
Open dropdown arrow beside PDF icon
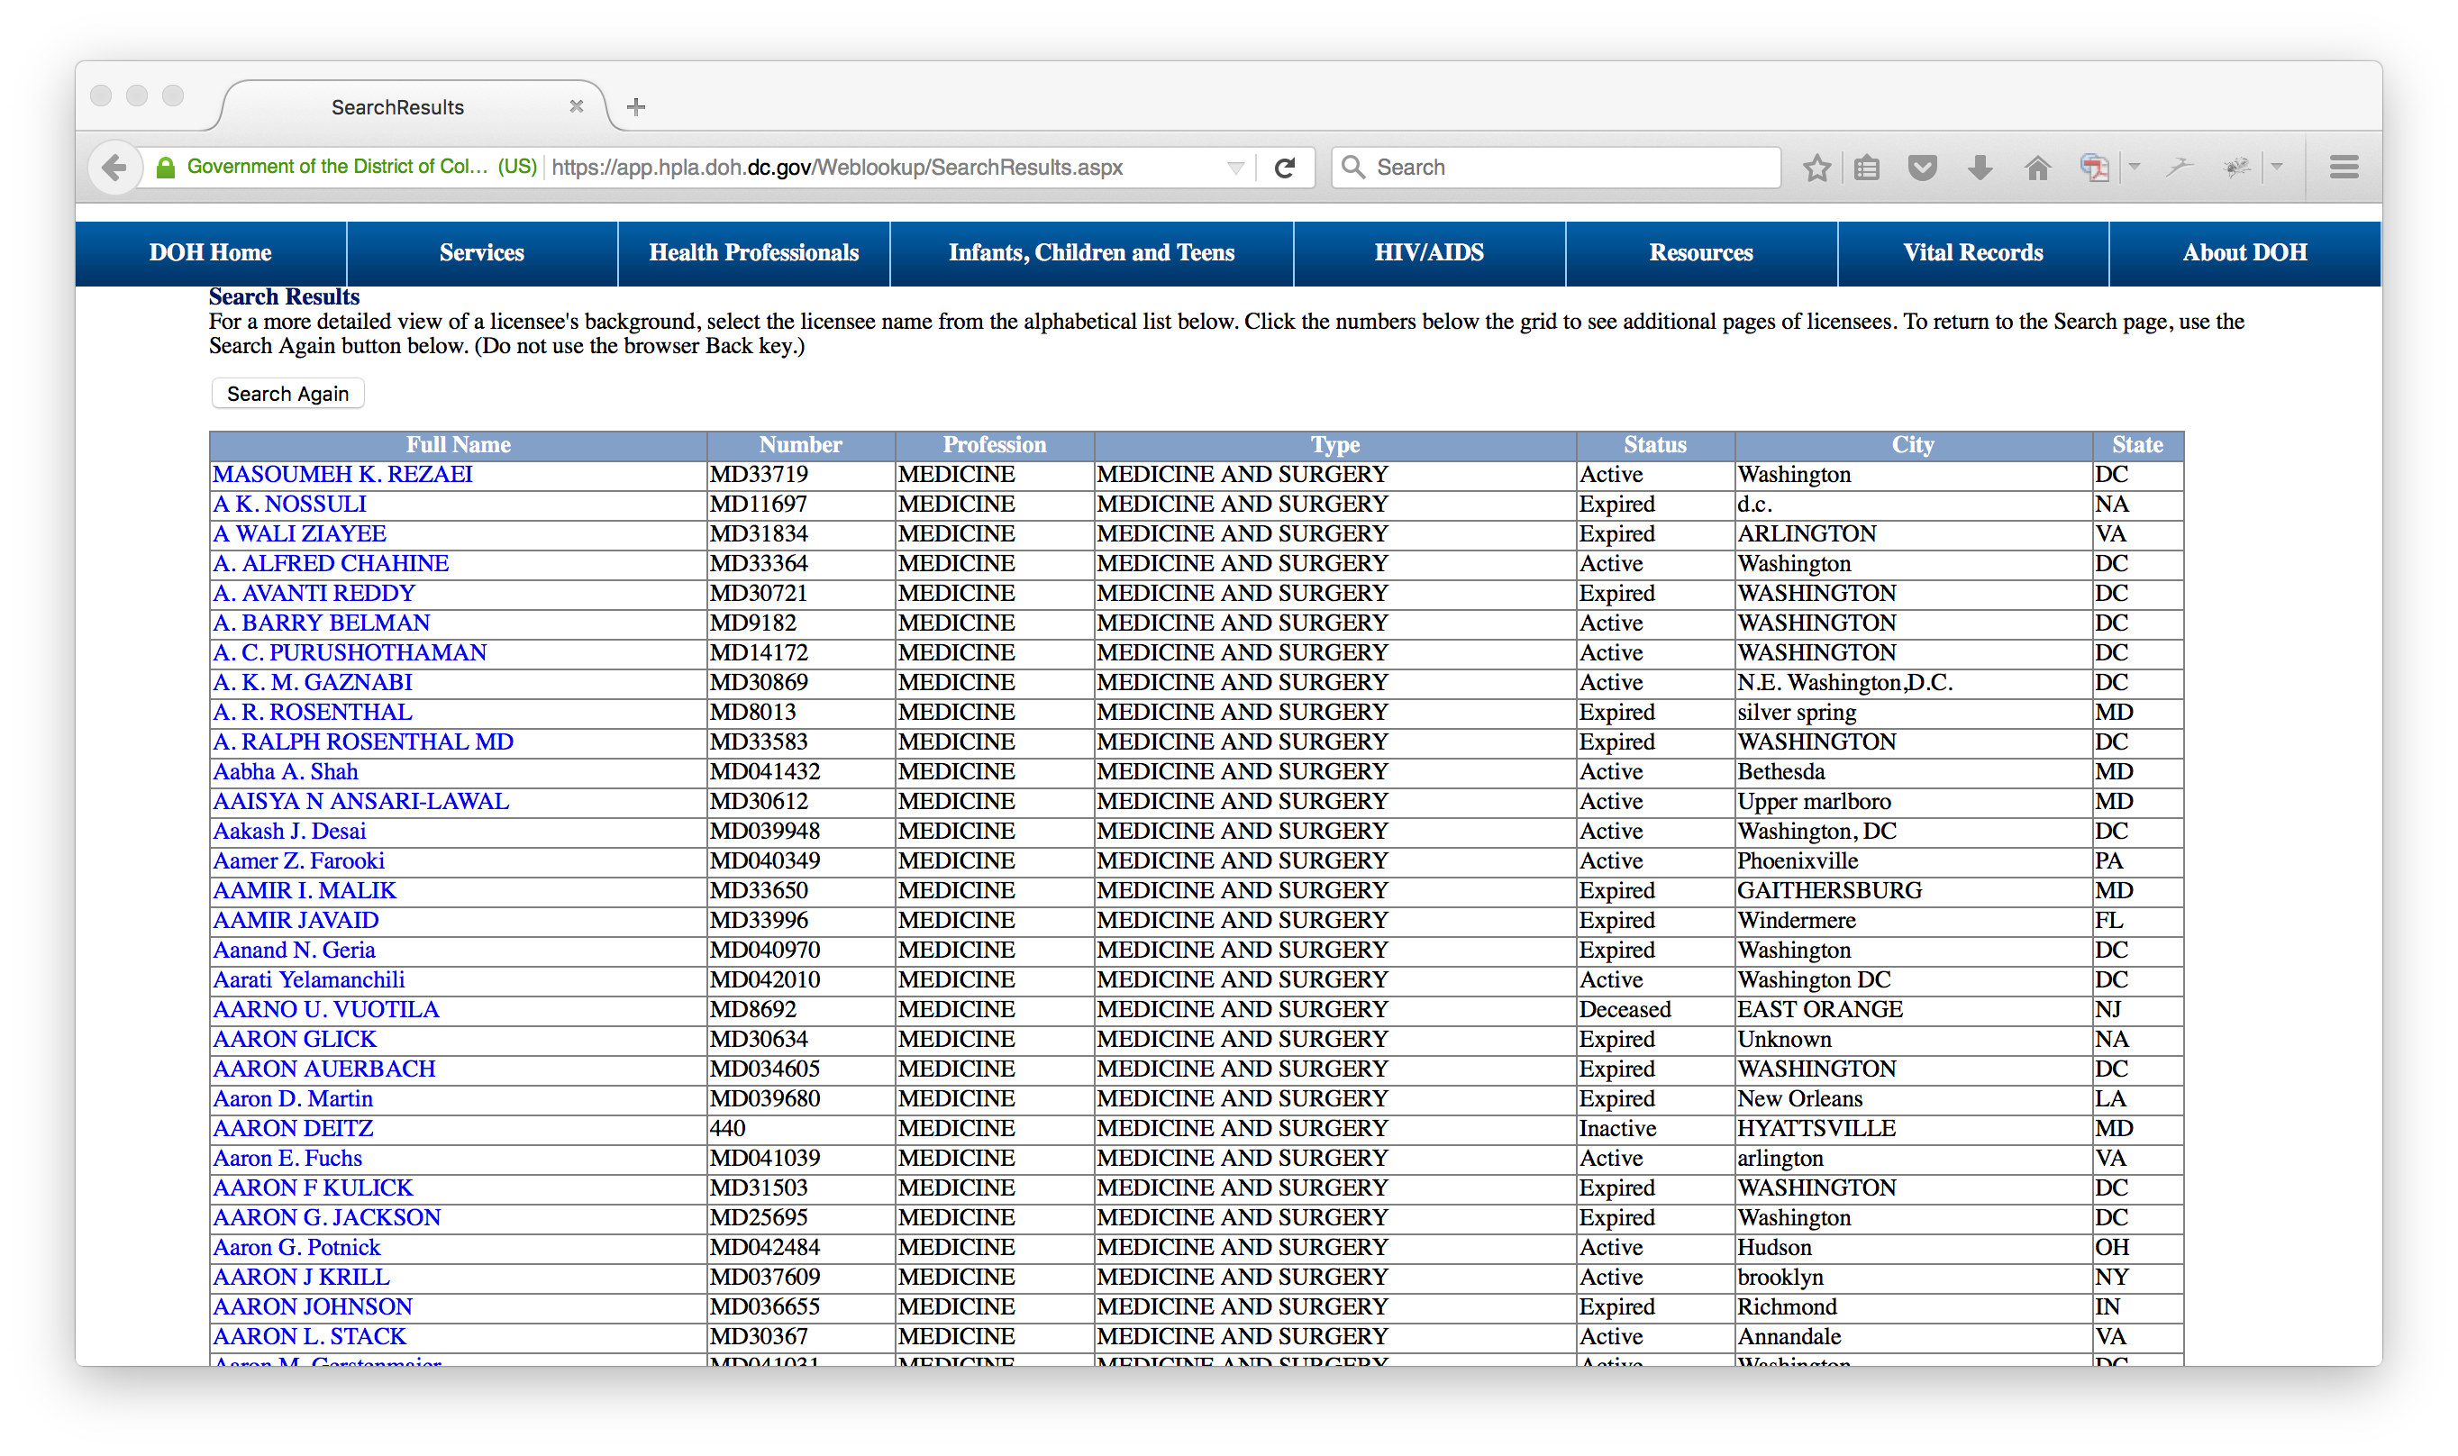pyautogui.click(x=2135, y=168)
